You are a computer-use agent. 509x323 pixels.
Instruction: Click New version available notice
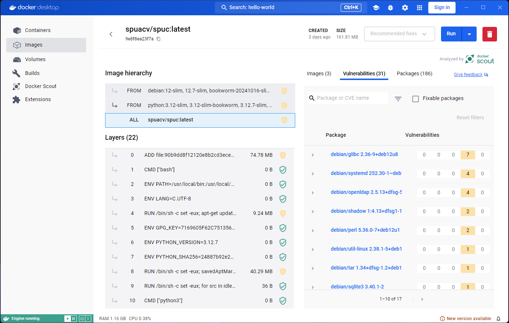(x=465, y=319)
